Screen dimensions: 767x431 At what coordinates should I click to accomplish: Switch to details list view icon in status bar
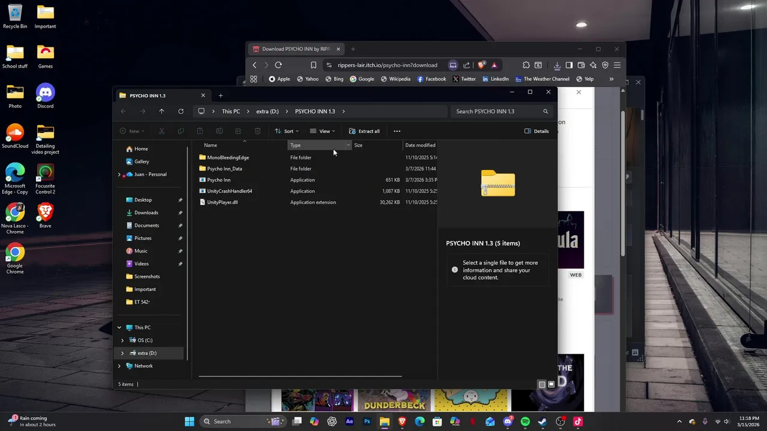click(542, 384)
